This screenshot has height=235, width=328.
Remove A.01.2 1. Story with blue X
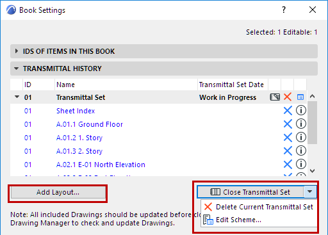tap(288, 138)
